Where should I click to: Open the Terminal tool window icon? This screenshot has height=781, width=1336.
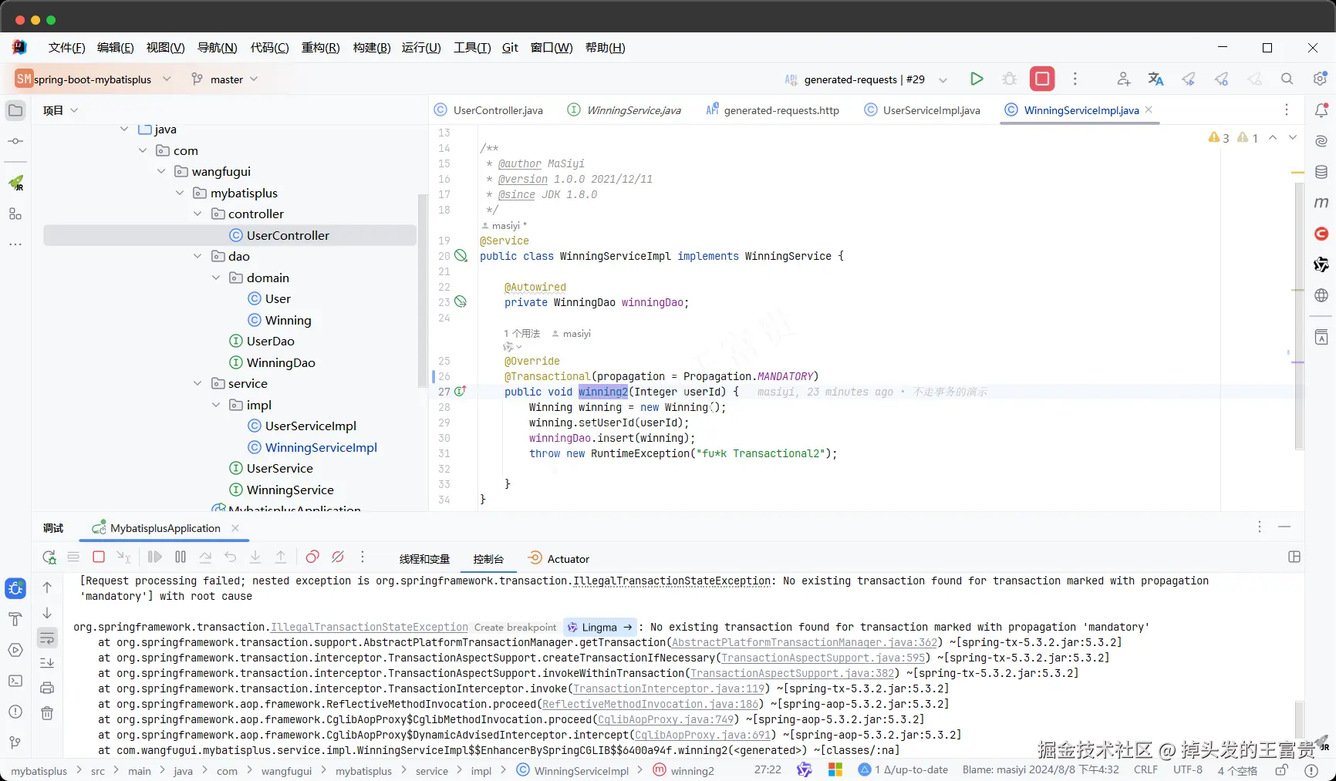15,681
